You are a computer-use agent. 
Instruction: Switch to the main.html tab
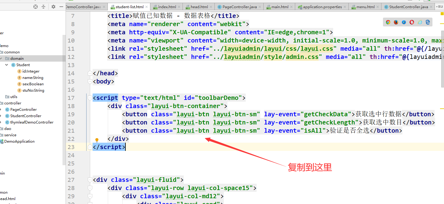pyautogui.click(x=279, y=7)
